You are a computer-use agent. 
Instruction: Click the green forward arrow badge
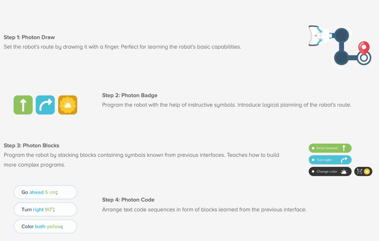23,105
